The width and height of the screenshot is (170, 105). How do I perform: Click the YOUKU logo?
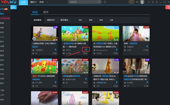9,2
